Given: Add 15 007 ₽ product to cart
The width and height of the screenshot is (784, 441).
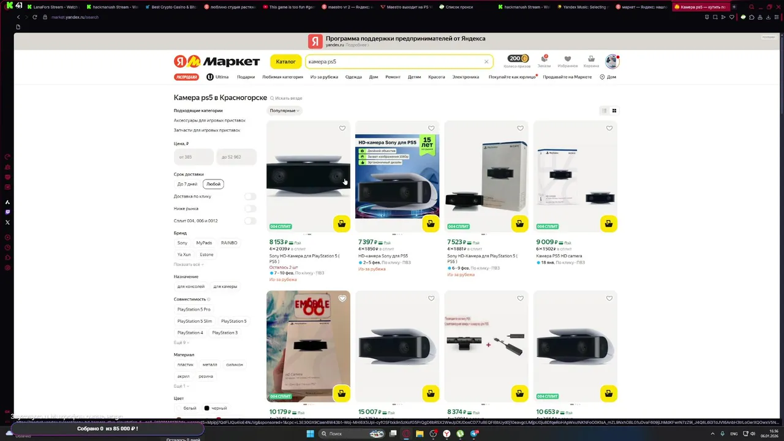Looking at the screenshot, I should 431,393.
